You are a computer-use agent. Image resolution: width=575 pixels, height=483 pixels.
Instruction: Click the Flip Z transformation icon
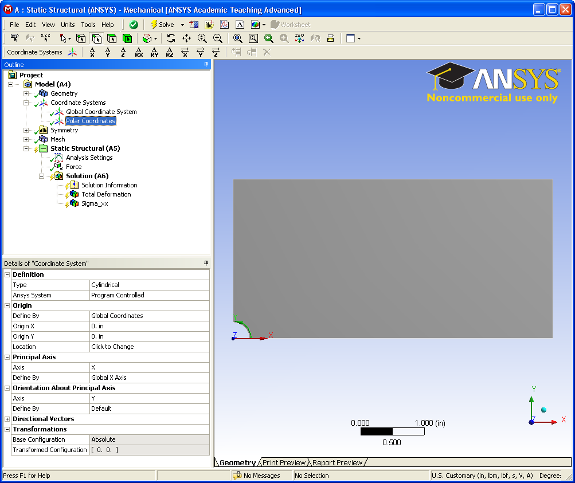pyautogui.click(x=216, y=52)
